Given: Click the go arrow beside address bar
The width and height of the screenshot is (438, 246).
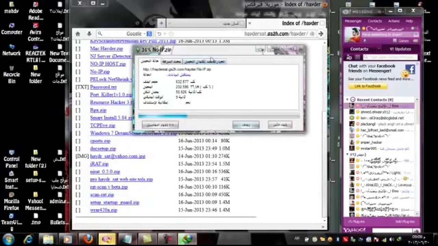Looking at the screenshot, I should tap(321, 34).
